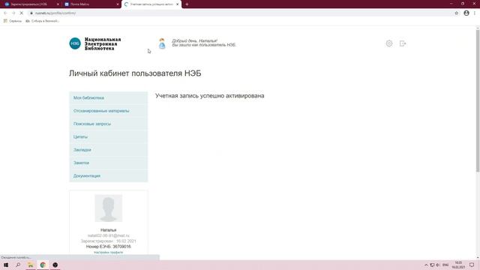
Task: Open File Explorer from taskbar
Action: 30,265
